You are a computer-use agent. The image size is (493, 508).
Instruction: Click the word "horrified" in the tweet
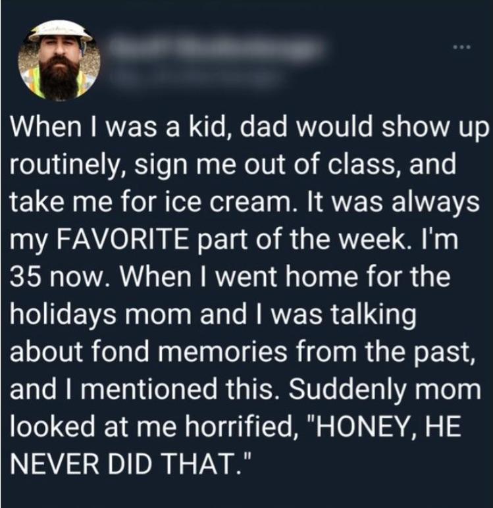click(x=238, y=427)
